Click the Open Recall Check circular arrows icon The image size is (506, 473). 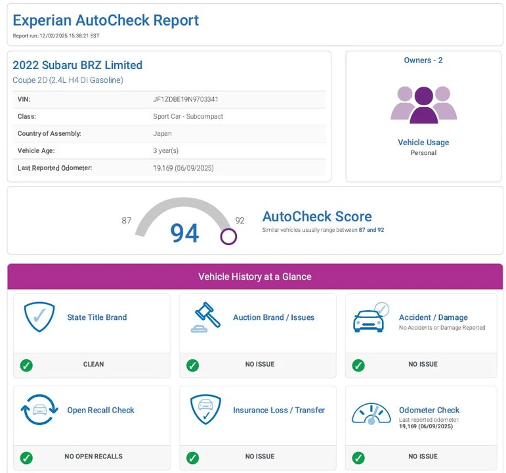click(39, 409)
